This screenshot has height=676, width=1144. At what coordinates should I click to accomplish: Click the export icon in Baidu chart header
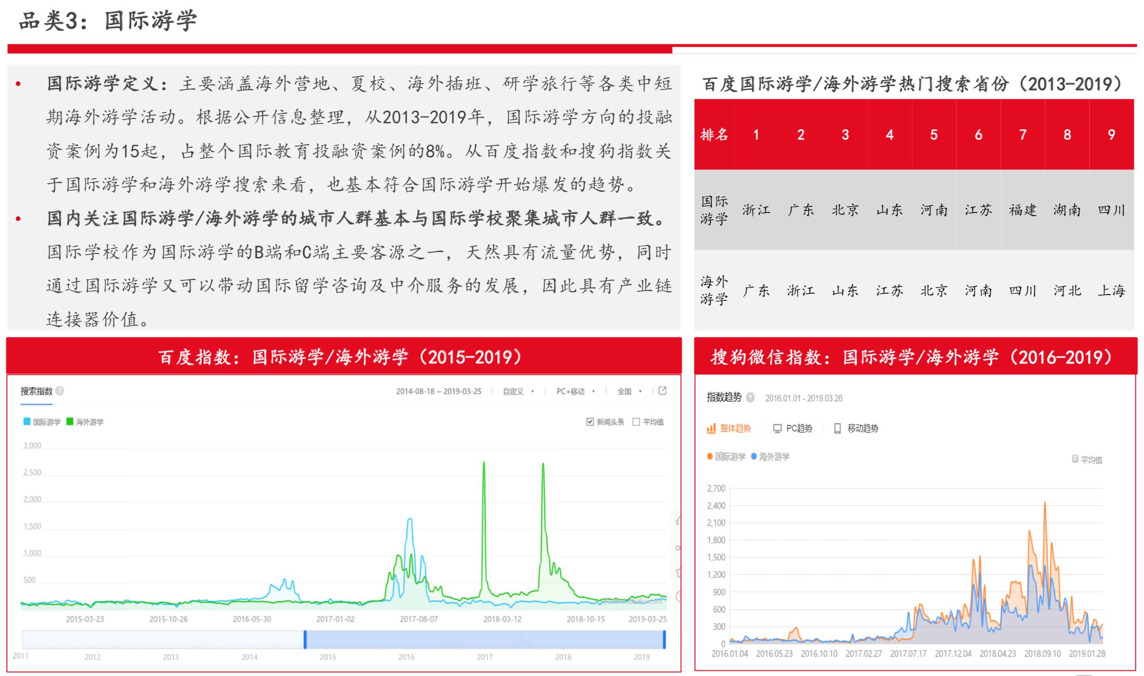663,391
